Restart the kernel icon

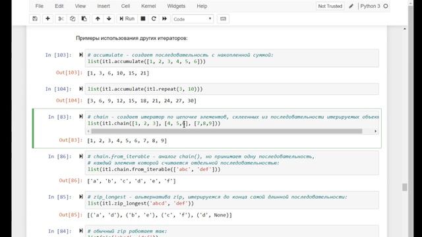154,19
